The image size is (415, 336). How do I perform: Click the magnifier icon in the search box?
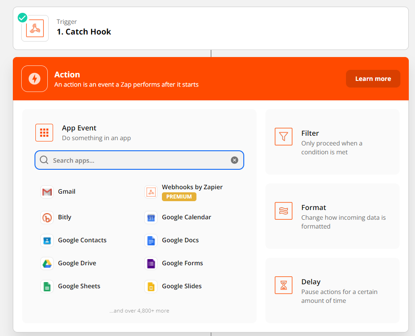point(44,160)
